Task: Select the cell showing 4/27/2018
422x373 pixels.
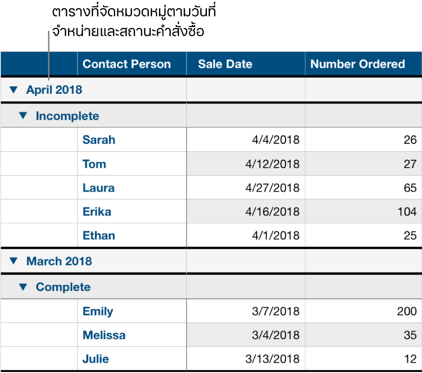Action: pyautogui.click(x=265, y=188)
